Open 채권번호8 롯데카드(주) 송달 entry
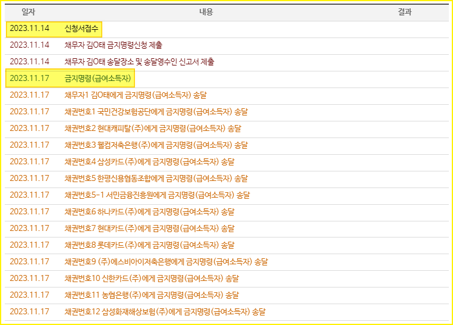The height and width of the screenshot is (325, 453). click(149, 245)
